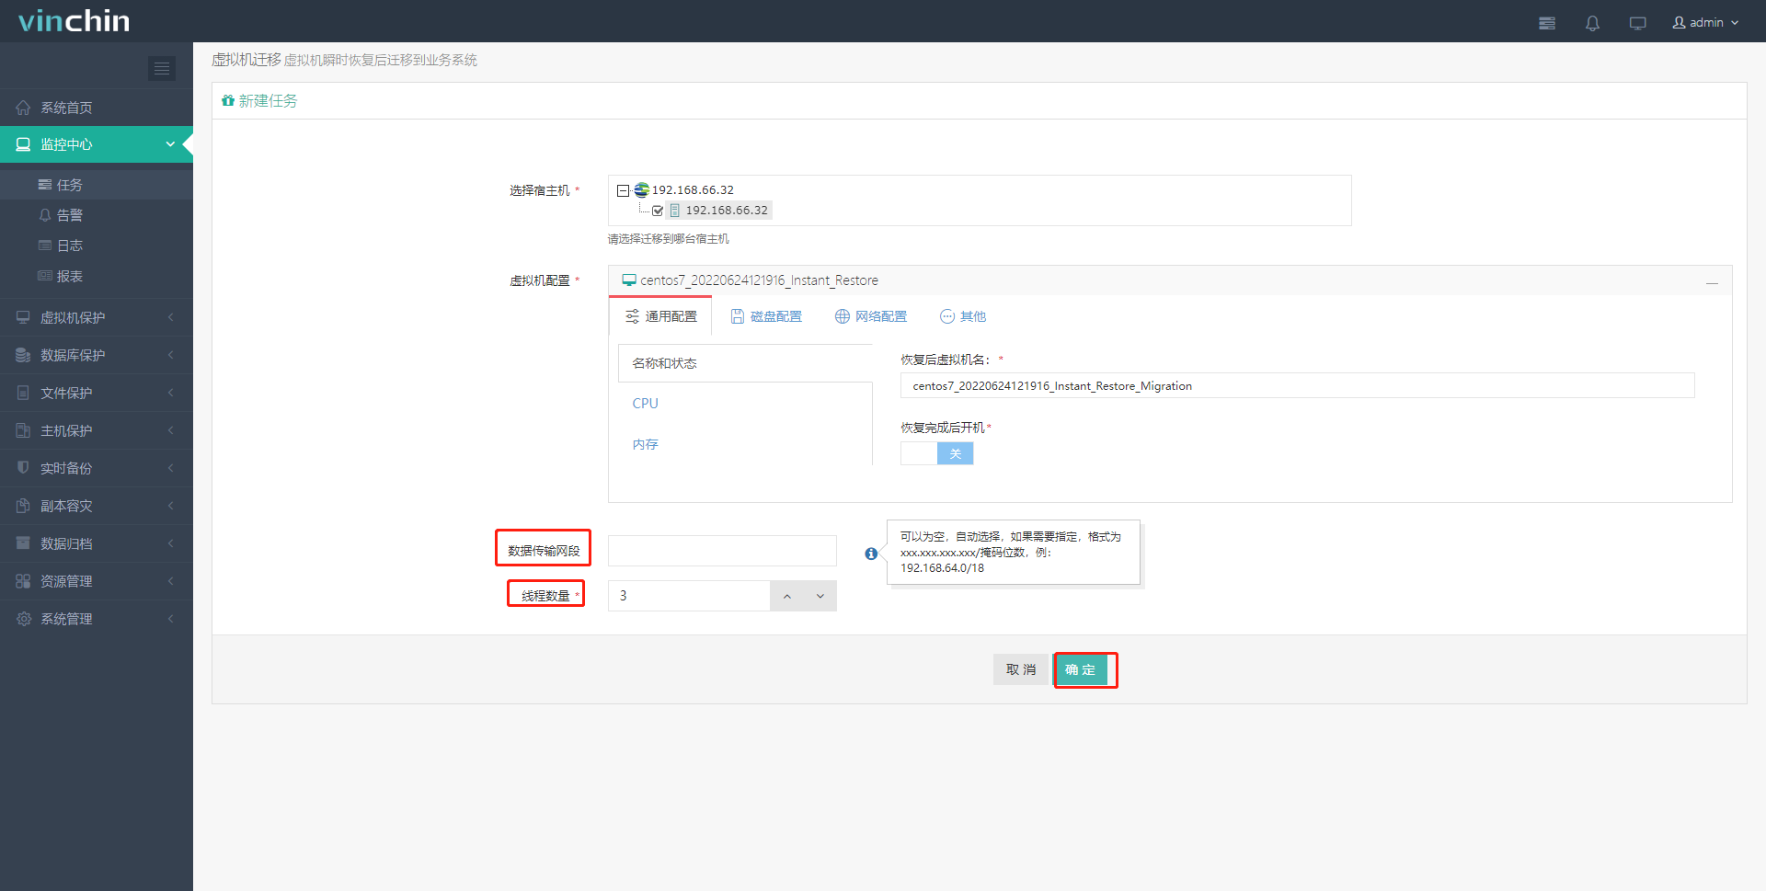This screenshot has height=891, width=1766.
Task: Expand the 数据归档 menu
Action: pos(97,543)
